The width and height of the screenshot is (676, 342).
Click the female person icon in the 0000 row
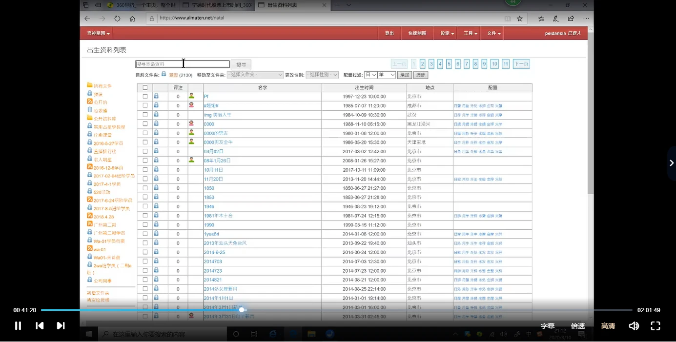click(x=191, y=124)
